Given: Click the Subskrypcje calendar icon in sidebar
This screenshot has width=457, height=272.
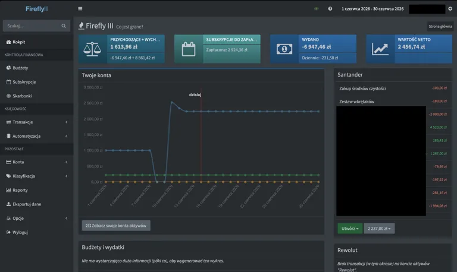Looking at the screenshot, I should tap(8, 82).
